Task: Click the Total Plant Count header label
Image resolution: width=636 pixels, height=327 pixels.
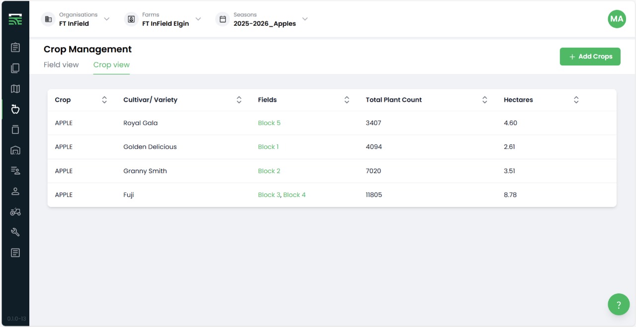Action: tap(394, 100)
